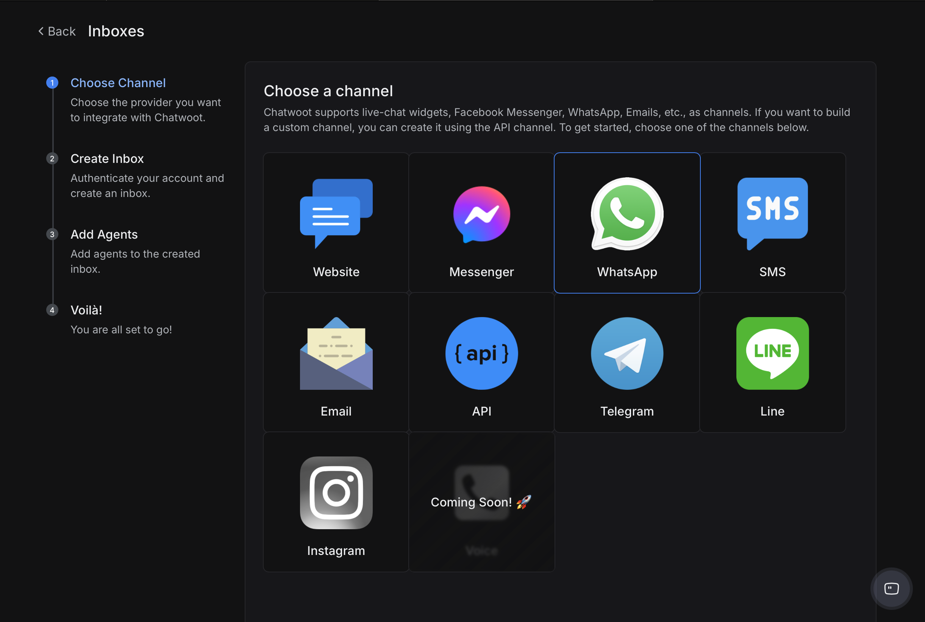Open the Add Agents step

pyautogui.click(x=104, y=234)
